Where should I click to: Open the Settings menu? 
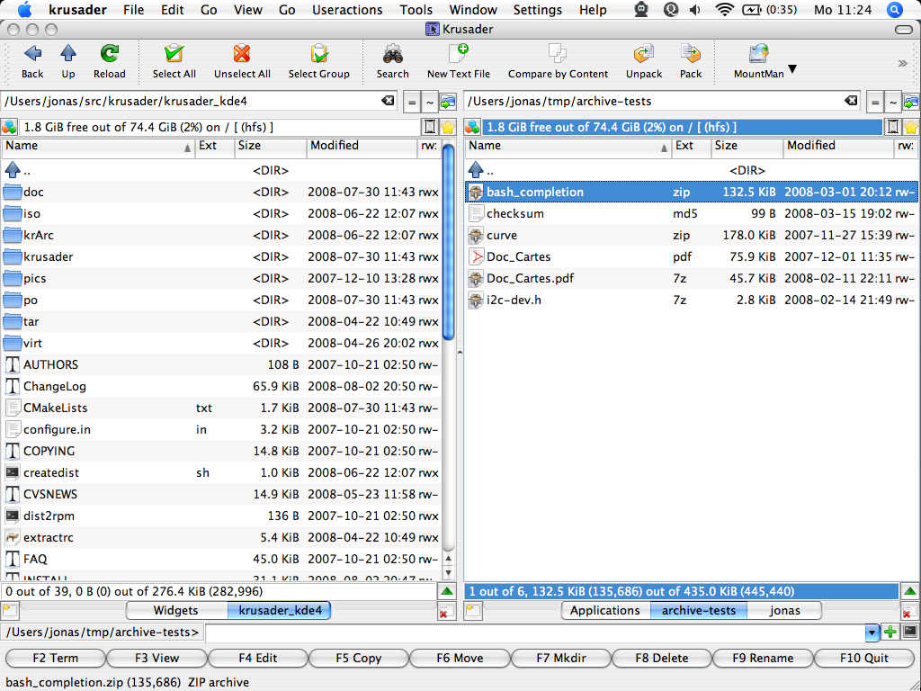point(538,10)
